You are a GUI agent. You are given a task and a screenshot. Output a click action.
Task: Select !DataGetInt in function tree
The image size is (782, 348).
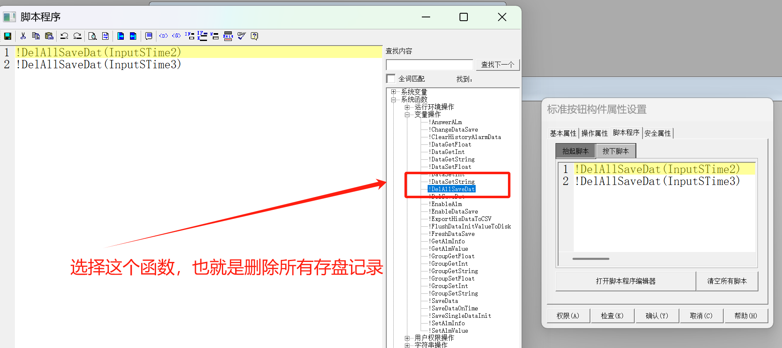447,152
